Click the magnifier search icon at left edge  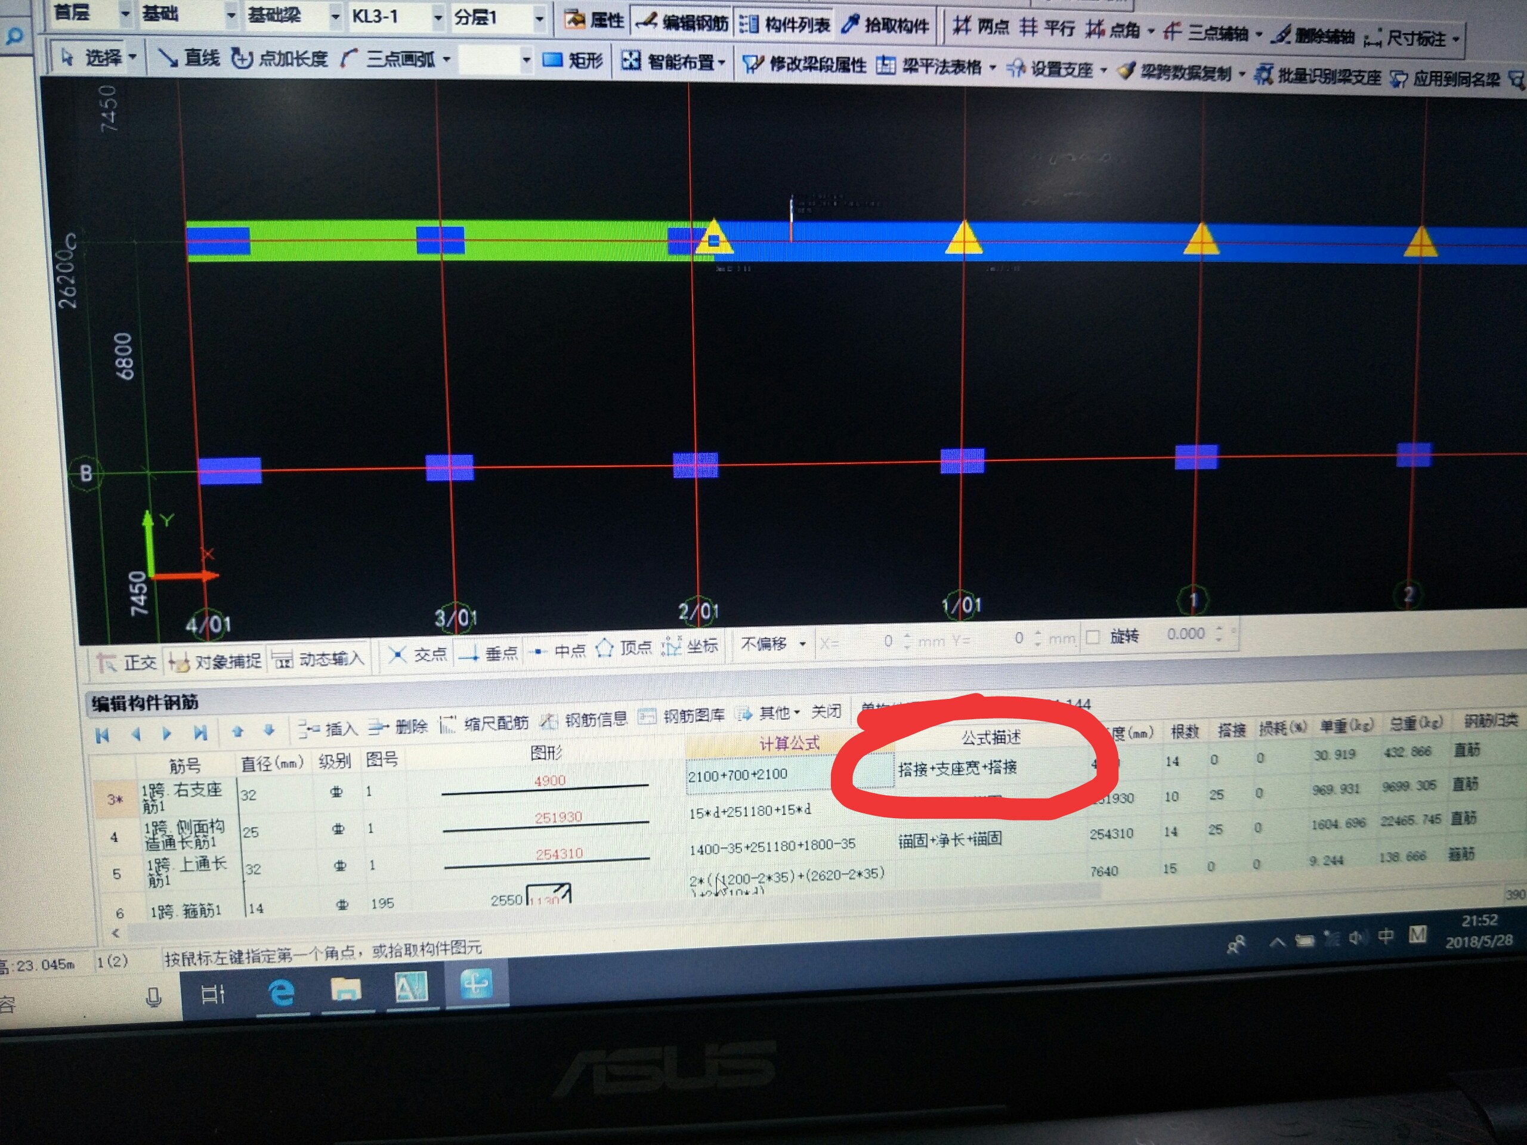[13, 36]
